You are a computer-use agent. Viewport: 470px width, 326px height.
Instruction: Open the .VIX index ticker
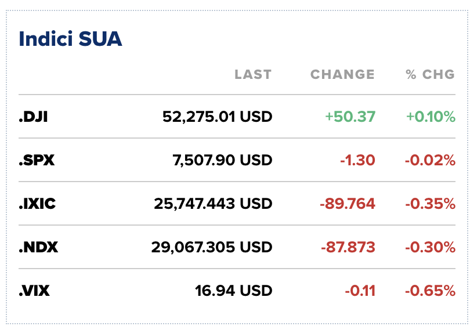(x=34, y=291)
